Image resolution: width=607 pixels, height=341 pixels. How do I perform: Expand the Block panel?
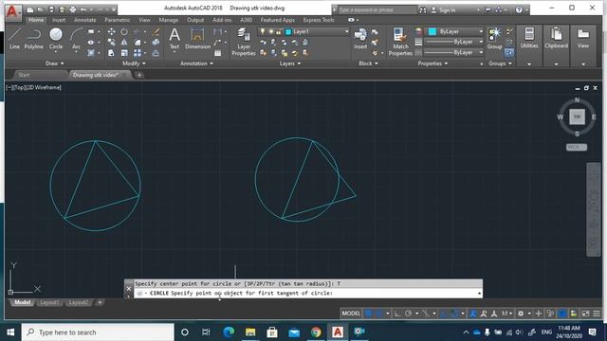point(368,63)
